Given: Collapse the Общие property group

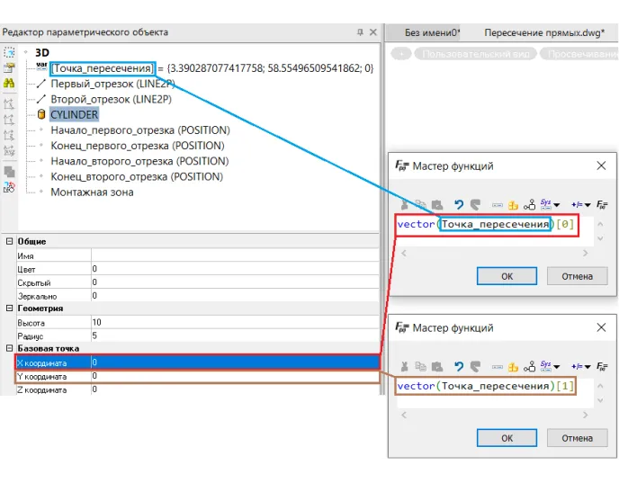Looking at the screenshot, I should pyautogui.click(x=9, y=241).
